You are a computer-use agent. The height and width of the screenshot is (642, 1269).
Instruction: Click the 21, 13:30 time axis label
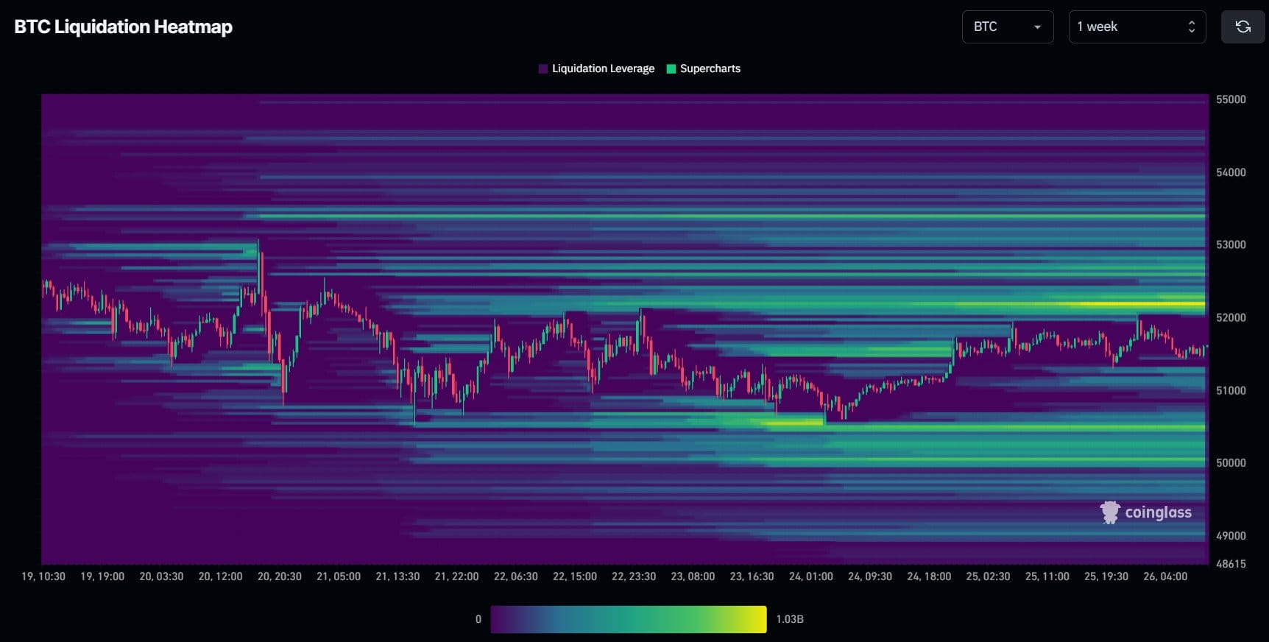(x=397, y=576)
